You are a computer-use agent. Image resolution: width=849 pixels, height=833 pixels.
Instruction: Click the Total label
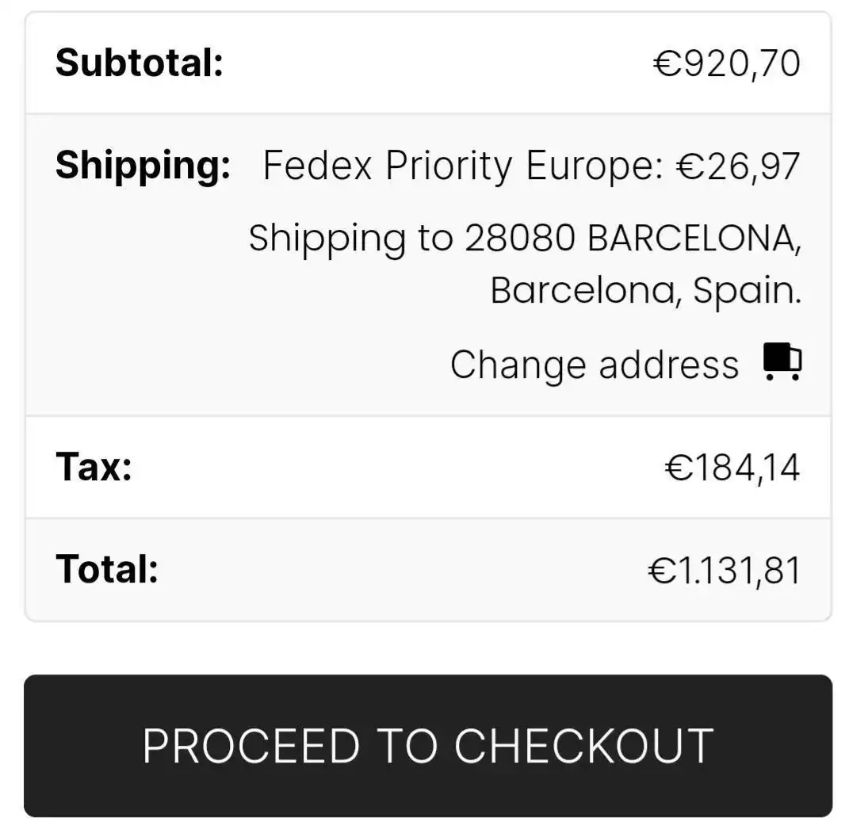pyautogui.click(x=107, y=569)
